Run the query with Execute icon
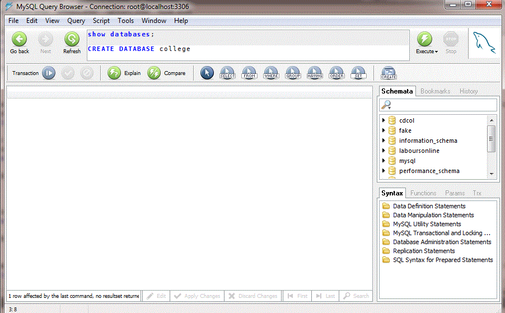 click(x=424, y=39)
